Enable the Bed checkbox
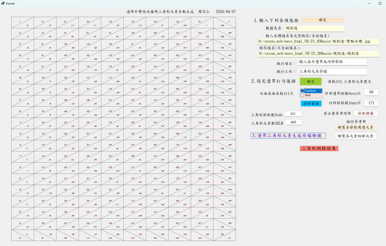The height and width of the screenshot is (246, 386). pos(303,95)
